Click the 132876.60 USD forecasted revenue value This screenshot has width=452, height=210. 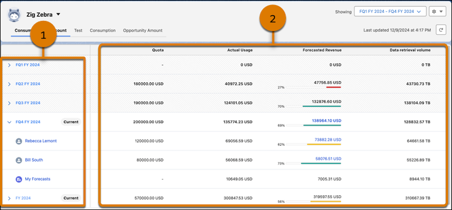(x=327, y=102)
